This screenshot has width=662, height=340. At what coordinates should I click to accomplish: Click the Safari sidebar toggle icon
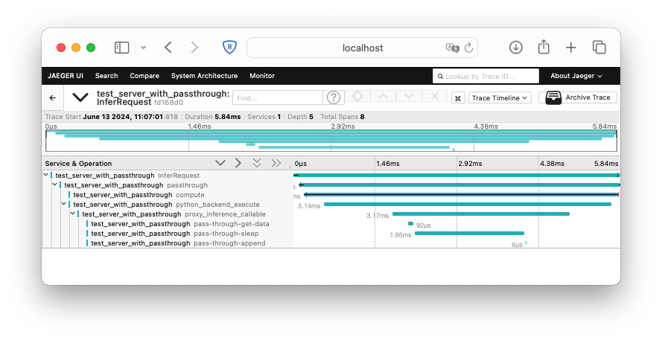(x=121, y=48)
